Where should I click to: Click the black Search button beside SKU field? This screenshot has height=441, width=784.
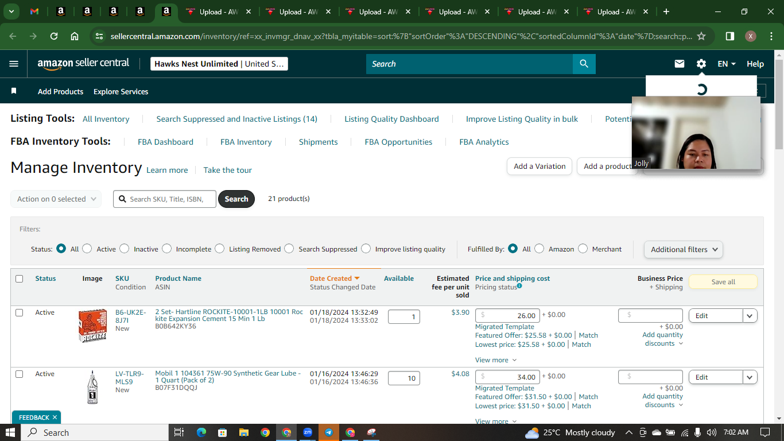[x=236, y=199]
